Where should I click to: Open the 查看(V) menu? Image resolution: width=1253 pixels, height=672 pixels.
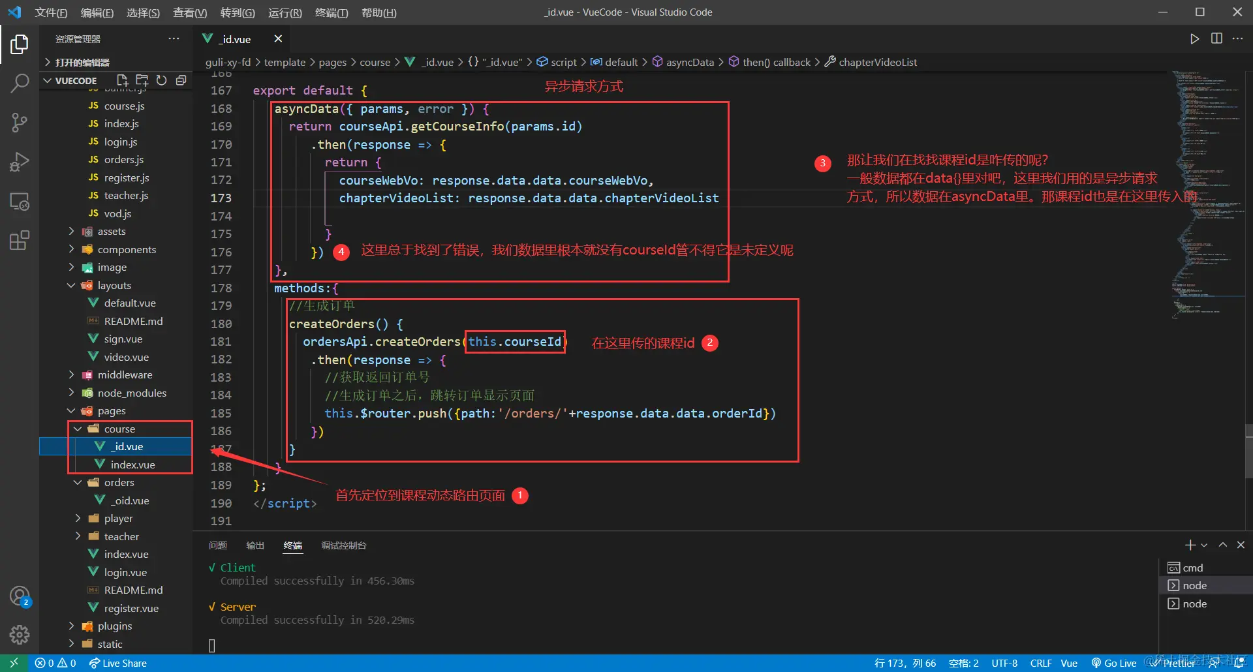[190, 12]
